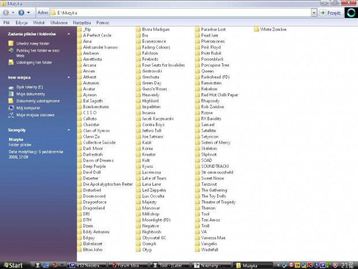Click the Mój komputer icon

pos(11,108)
